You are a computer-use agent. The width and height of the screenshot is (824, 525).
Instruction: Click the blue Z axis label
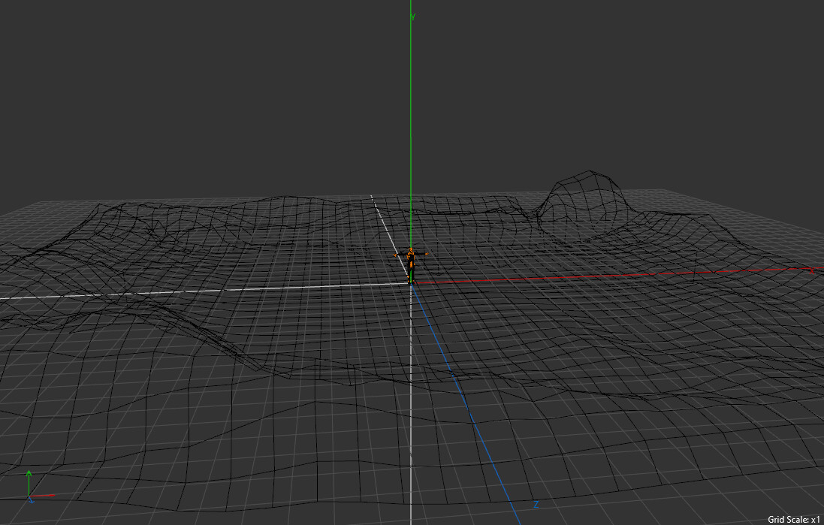coord(536,504)
